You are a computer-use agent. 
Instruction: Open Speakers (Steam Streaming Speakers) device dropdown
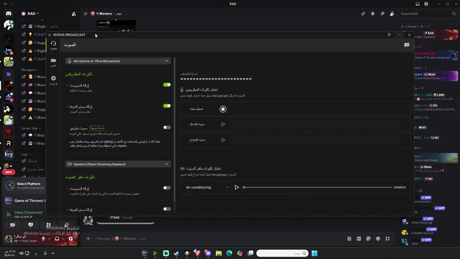(x=118, y=164)
